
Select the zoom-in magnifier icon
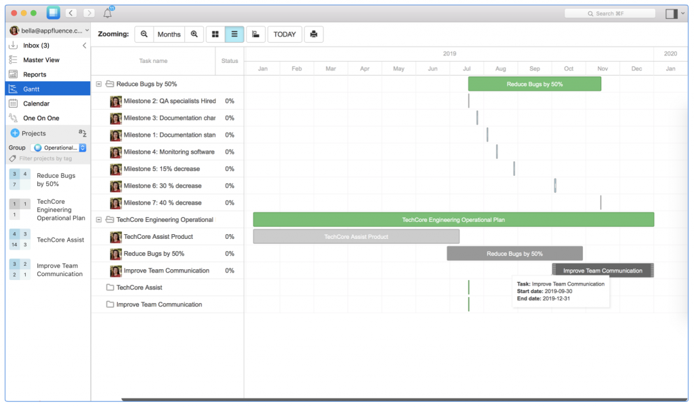click(x=195, y=34)
